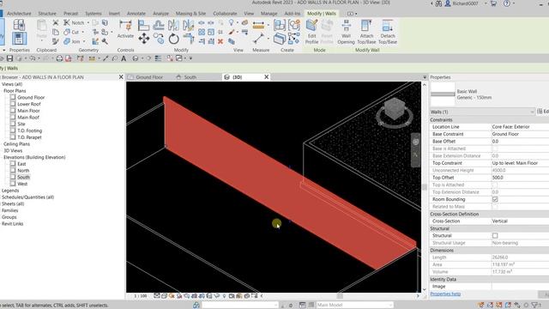549x309 pixels.
Task: Tick the Main Roof view checkbox
Action: click(x=13, y=117)
